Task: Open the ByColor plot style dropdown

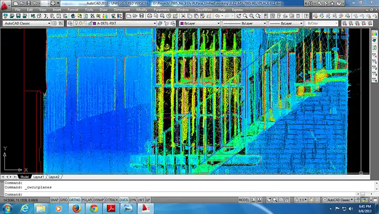Action: 322,23
